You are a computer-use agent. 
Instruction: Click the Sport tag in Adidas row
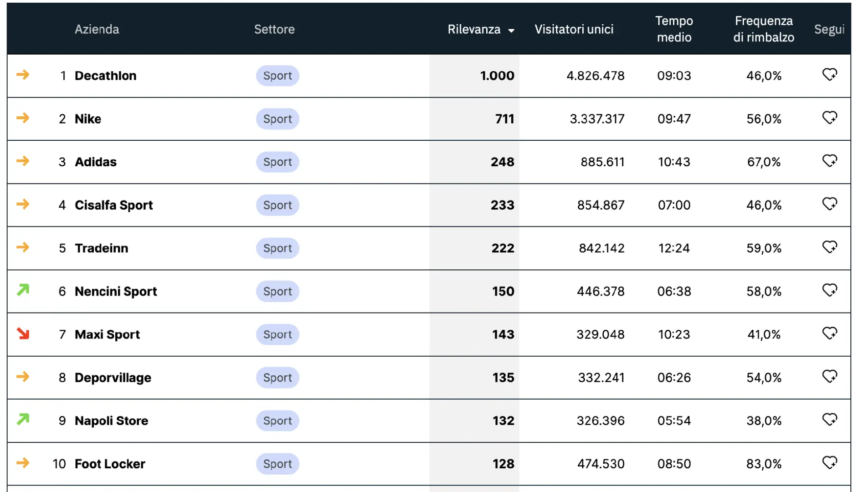click(x=277, y=162)
